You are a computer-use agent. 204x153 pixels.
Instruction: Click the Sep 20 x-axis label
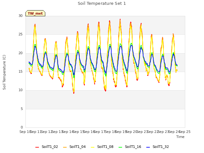[132, 132]
